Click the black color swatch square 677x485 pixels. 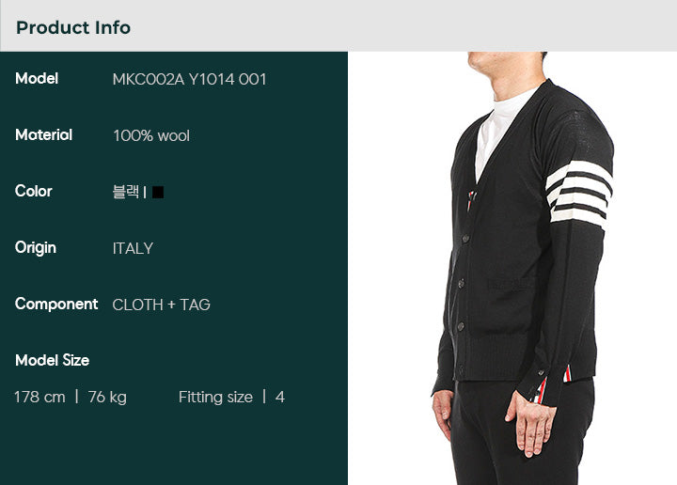click(x=158, y=192)
